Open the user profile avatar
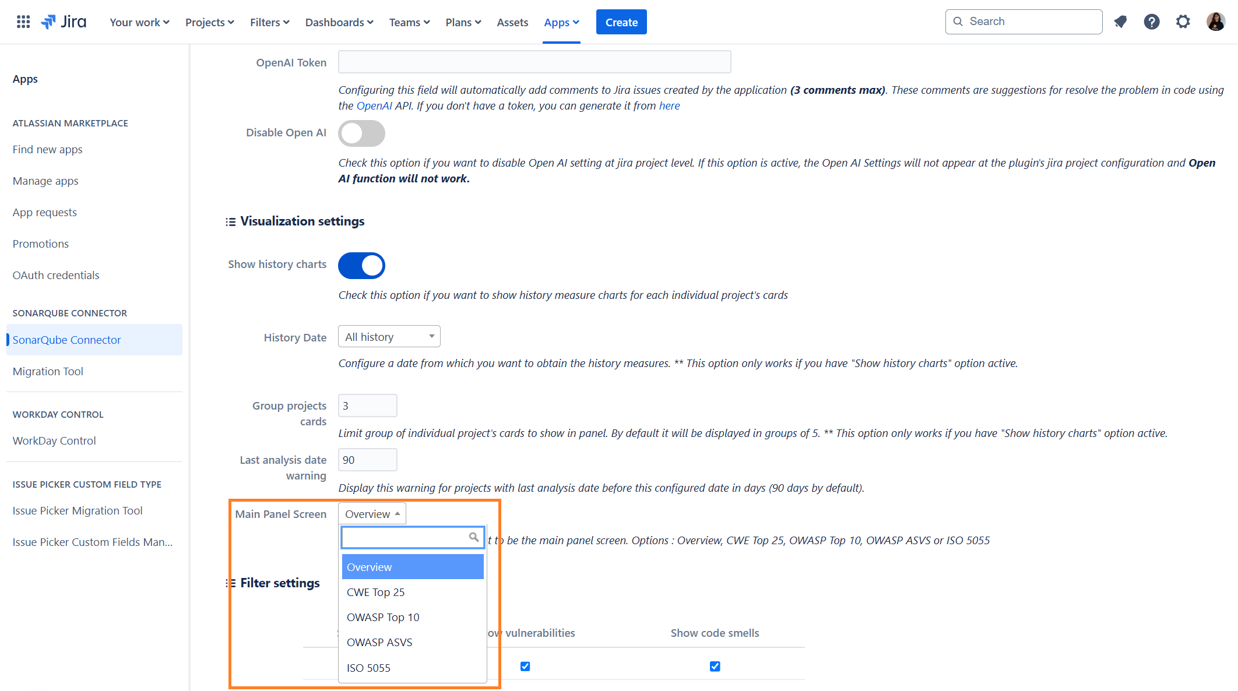1238x691 pixels. (x=1216, y=22)
